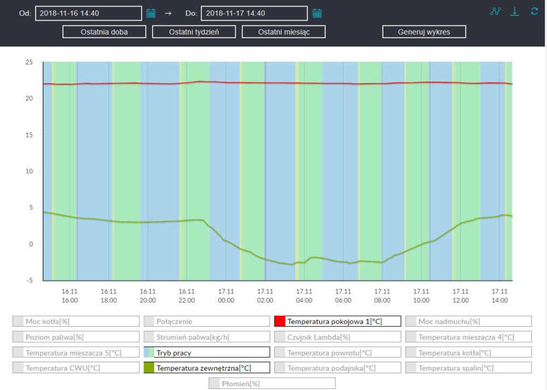Click the green outdoor temperature color swatch
The width and height of the screenshot is (547, 390).
click(x=149, y=368)
